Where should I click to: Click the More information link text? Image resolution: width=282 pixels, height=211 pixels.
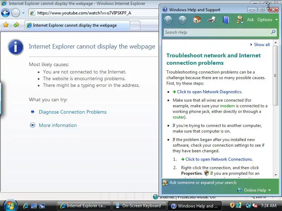pyautogui.click(x=58, y=125)
